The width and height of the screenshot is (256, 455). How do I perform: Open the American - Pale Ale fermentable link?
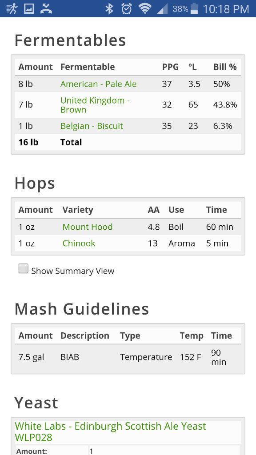tap(98, 84)
